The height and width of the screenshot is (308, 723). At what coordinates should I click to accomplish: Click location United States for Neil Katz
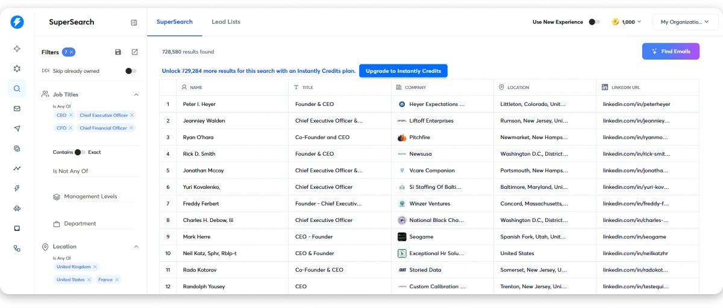[x=517, y=253]
